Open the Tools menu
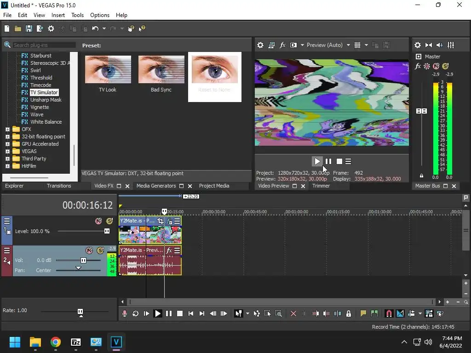Viewport: 471px width, 353px height. (77, 15)
